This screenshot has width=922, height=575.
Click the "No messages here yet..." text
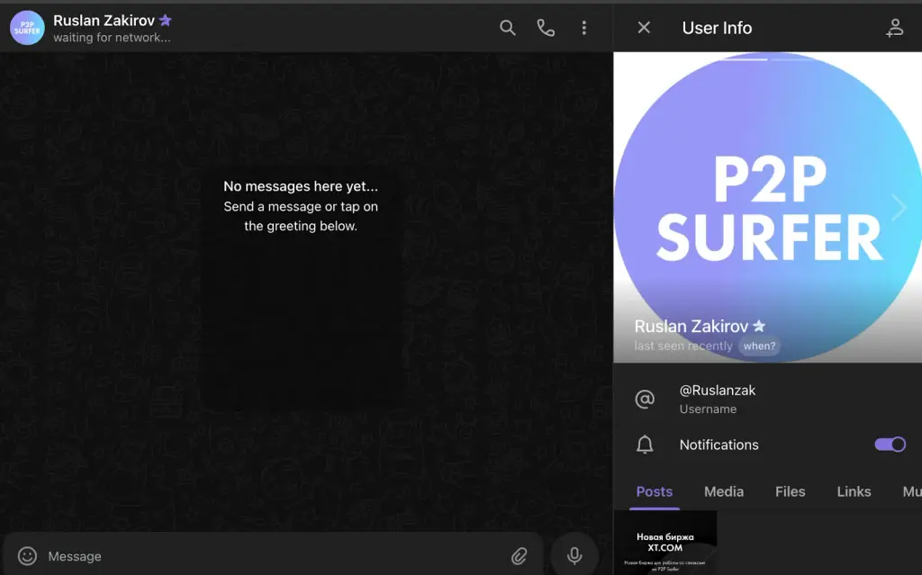(301, 186)
